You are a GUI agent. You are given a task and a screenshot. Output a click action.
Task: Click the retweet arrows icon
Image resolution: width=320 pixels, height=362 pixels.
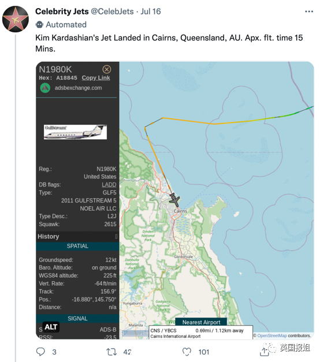[x=111, y=352]
